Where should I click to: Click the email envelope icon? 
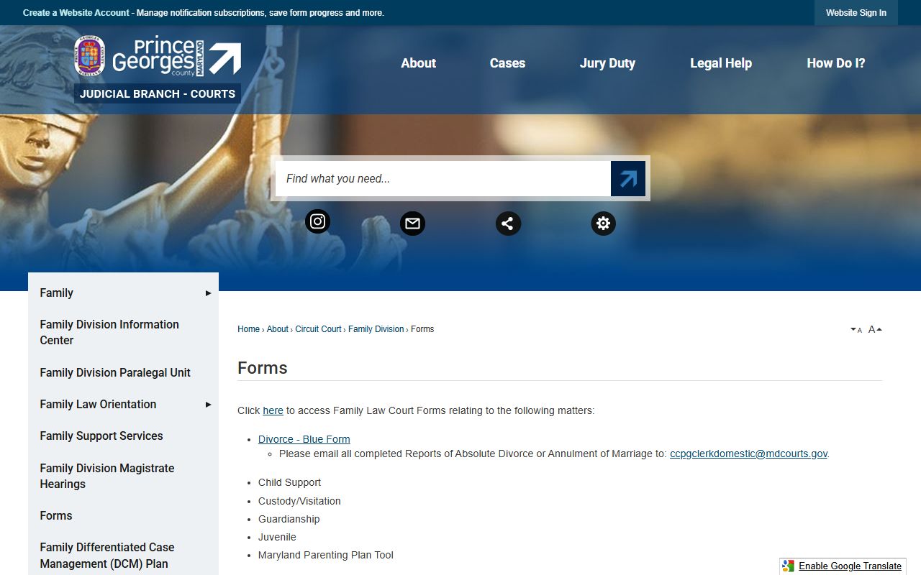tap(412, 224)
